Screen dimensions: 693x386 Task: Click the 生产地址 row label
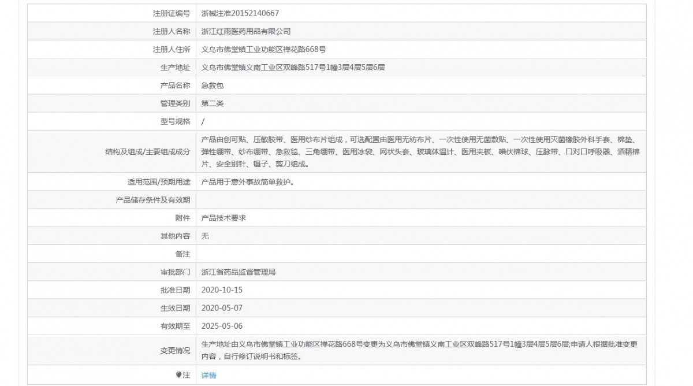(175, 67)
